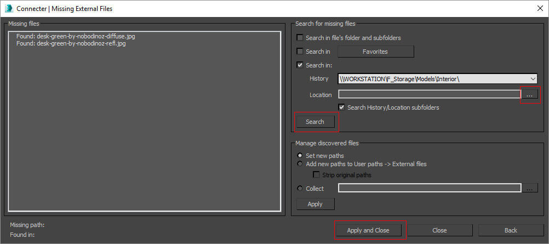Click the Collect destination path field

coord(430,188)
